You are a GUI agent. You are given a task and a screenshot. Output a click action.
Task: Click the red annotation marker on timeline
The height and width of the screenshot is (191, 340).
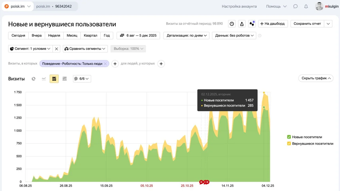(x=202, y=182)
